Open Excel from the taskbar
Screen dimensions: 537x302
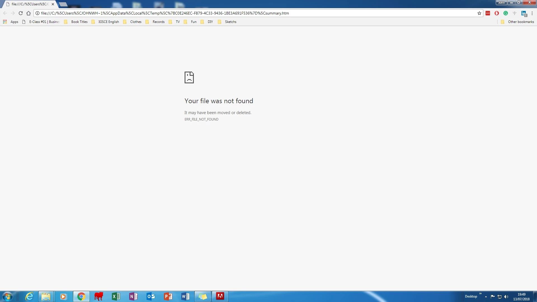[x=116, y=296]
